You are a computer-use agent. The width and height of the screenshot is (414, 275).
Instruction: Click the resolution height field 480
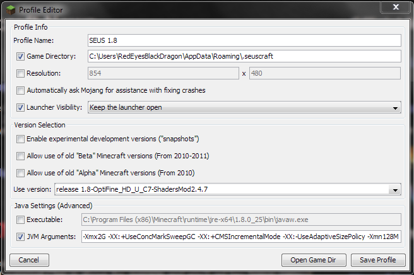click(325, 73)
